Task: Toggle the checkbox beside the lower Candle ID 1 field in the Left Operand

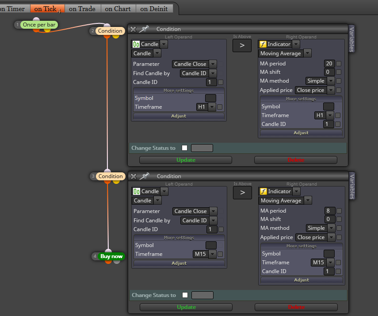Action: (x=221, y=229)
